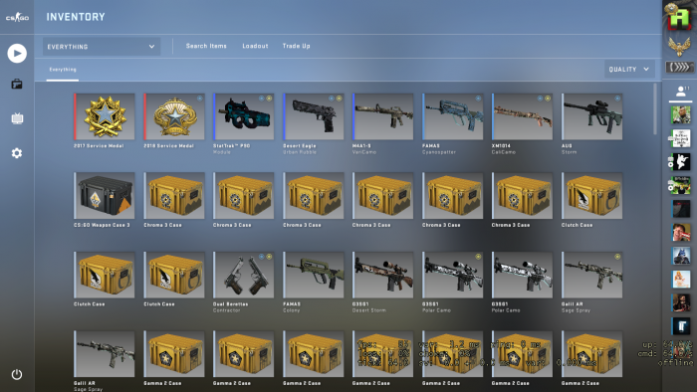Click the Play button in the sidebar
This screenshot has height=392, width=697.
pos(17,54)
